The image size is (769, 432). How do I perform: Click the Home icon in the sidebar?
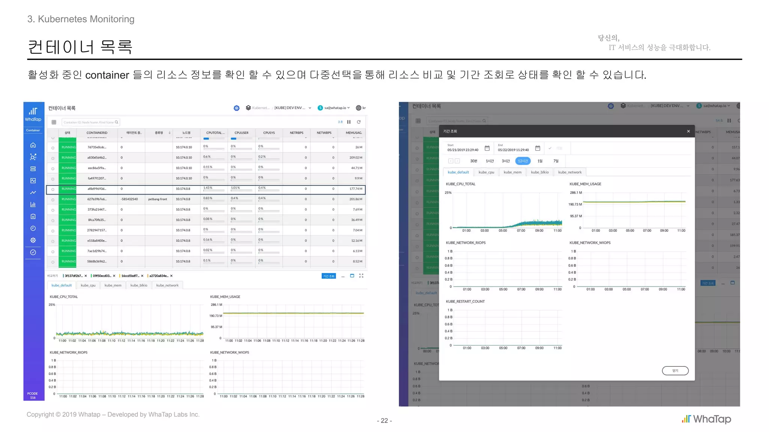tap(33, 145)
